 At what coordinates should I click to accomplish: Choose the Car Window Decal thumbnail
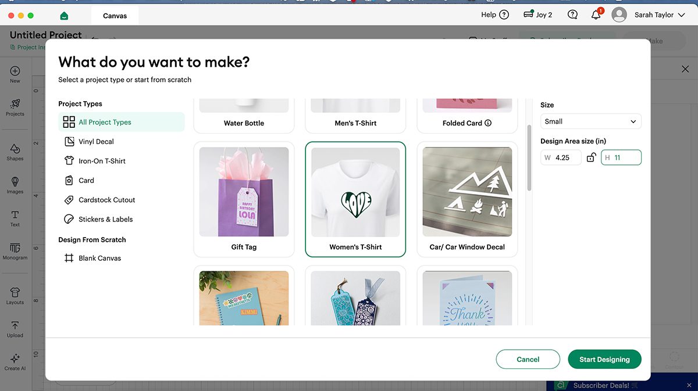pos(467,192)
